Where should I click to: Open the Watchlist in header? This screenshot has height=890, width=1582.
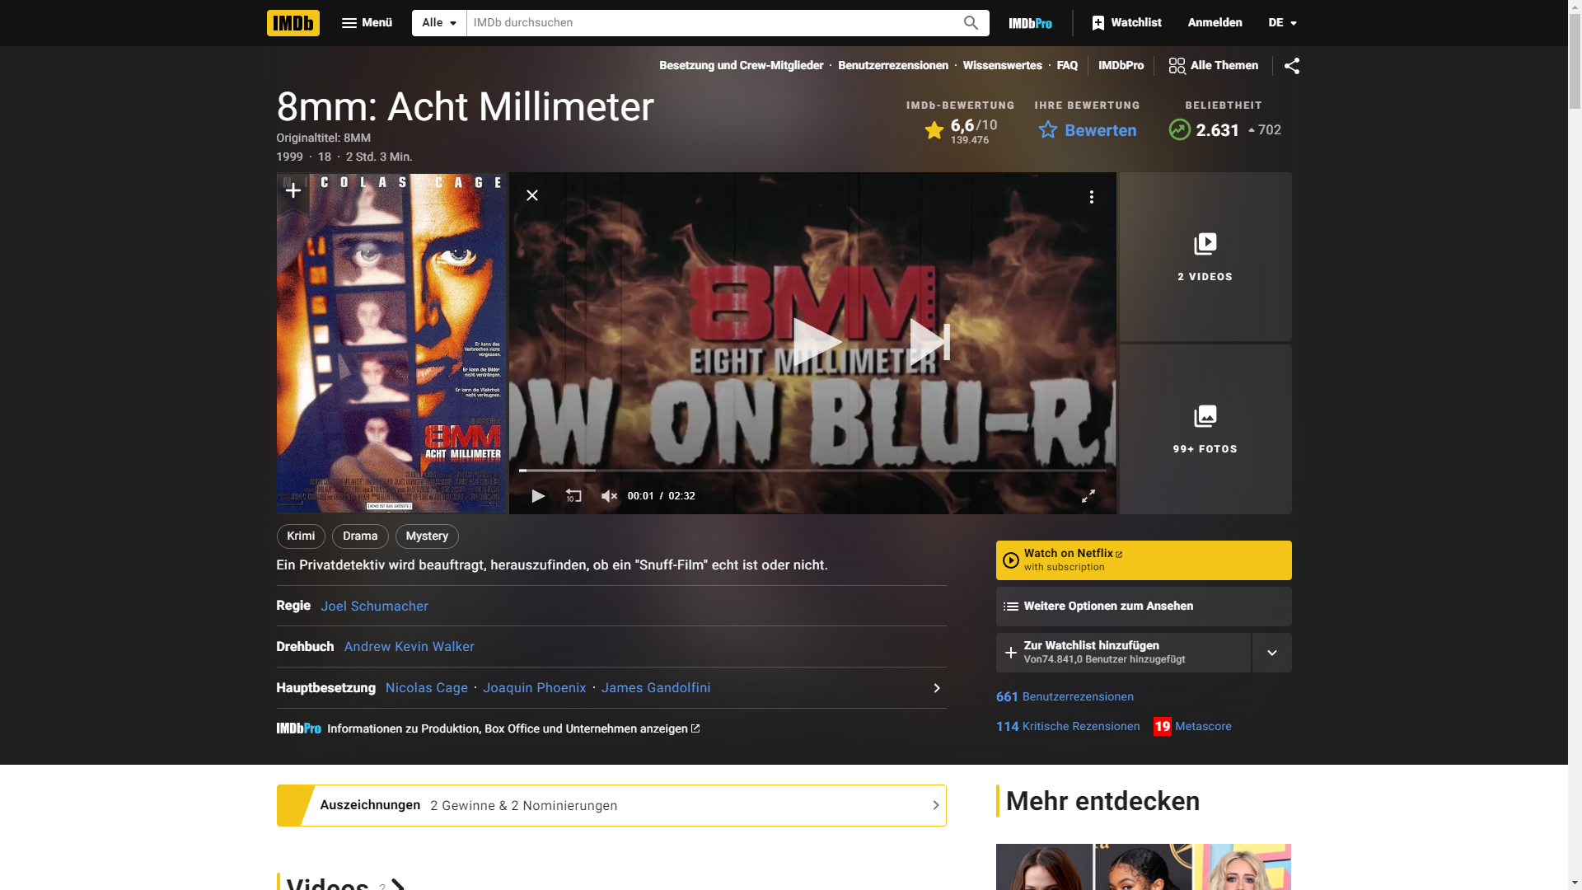(1126, 23)
